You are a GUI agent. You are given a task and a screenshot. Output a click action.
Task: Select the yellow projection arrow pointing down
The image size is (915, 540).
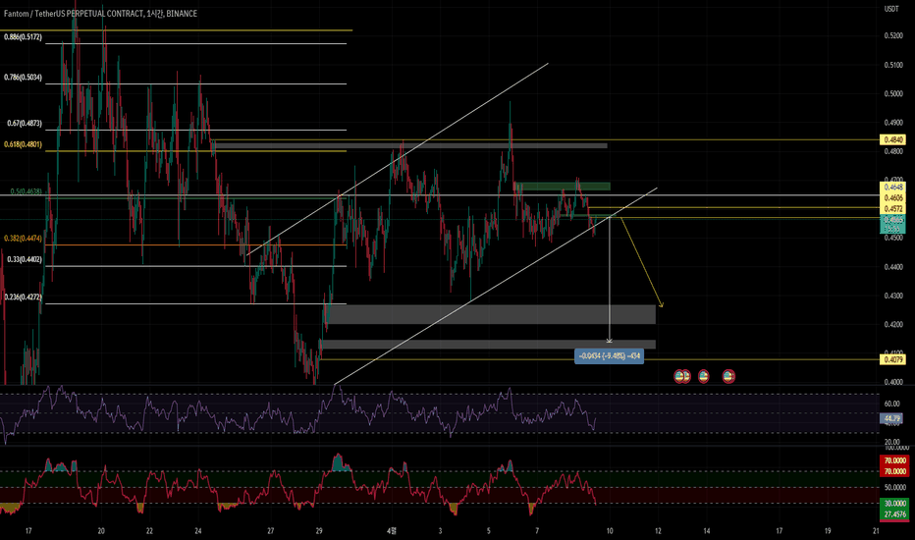[642, 261]
